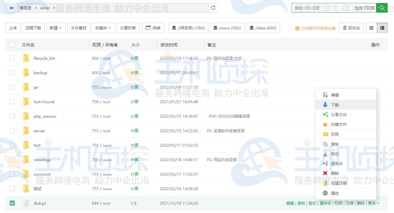The image size is (394, 213).
Task: Calculate size of Recycle_bin via 计算
Action: [x=134, y=58]
